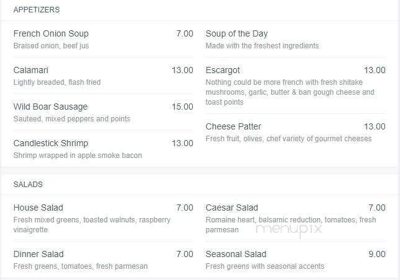
Task: Select the Escargot appetizer title
Action: (x=223, y=71)
